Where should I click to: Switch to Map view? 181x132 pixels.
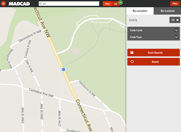pos(107,4)
